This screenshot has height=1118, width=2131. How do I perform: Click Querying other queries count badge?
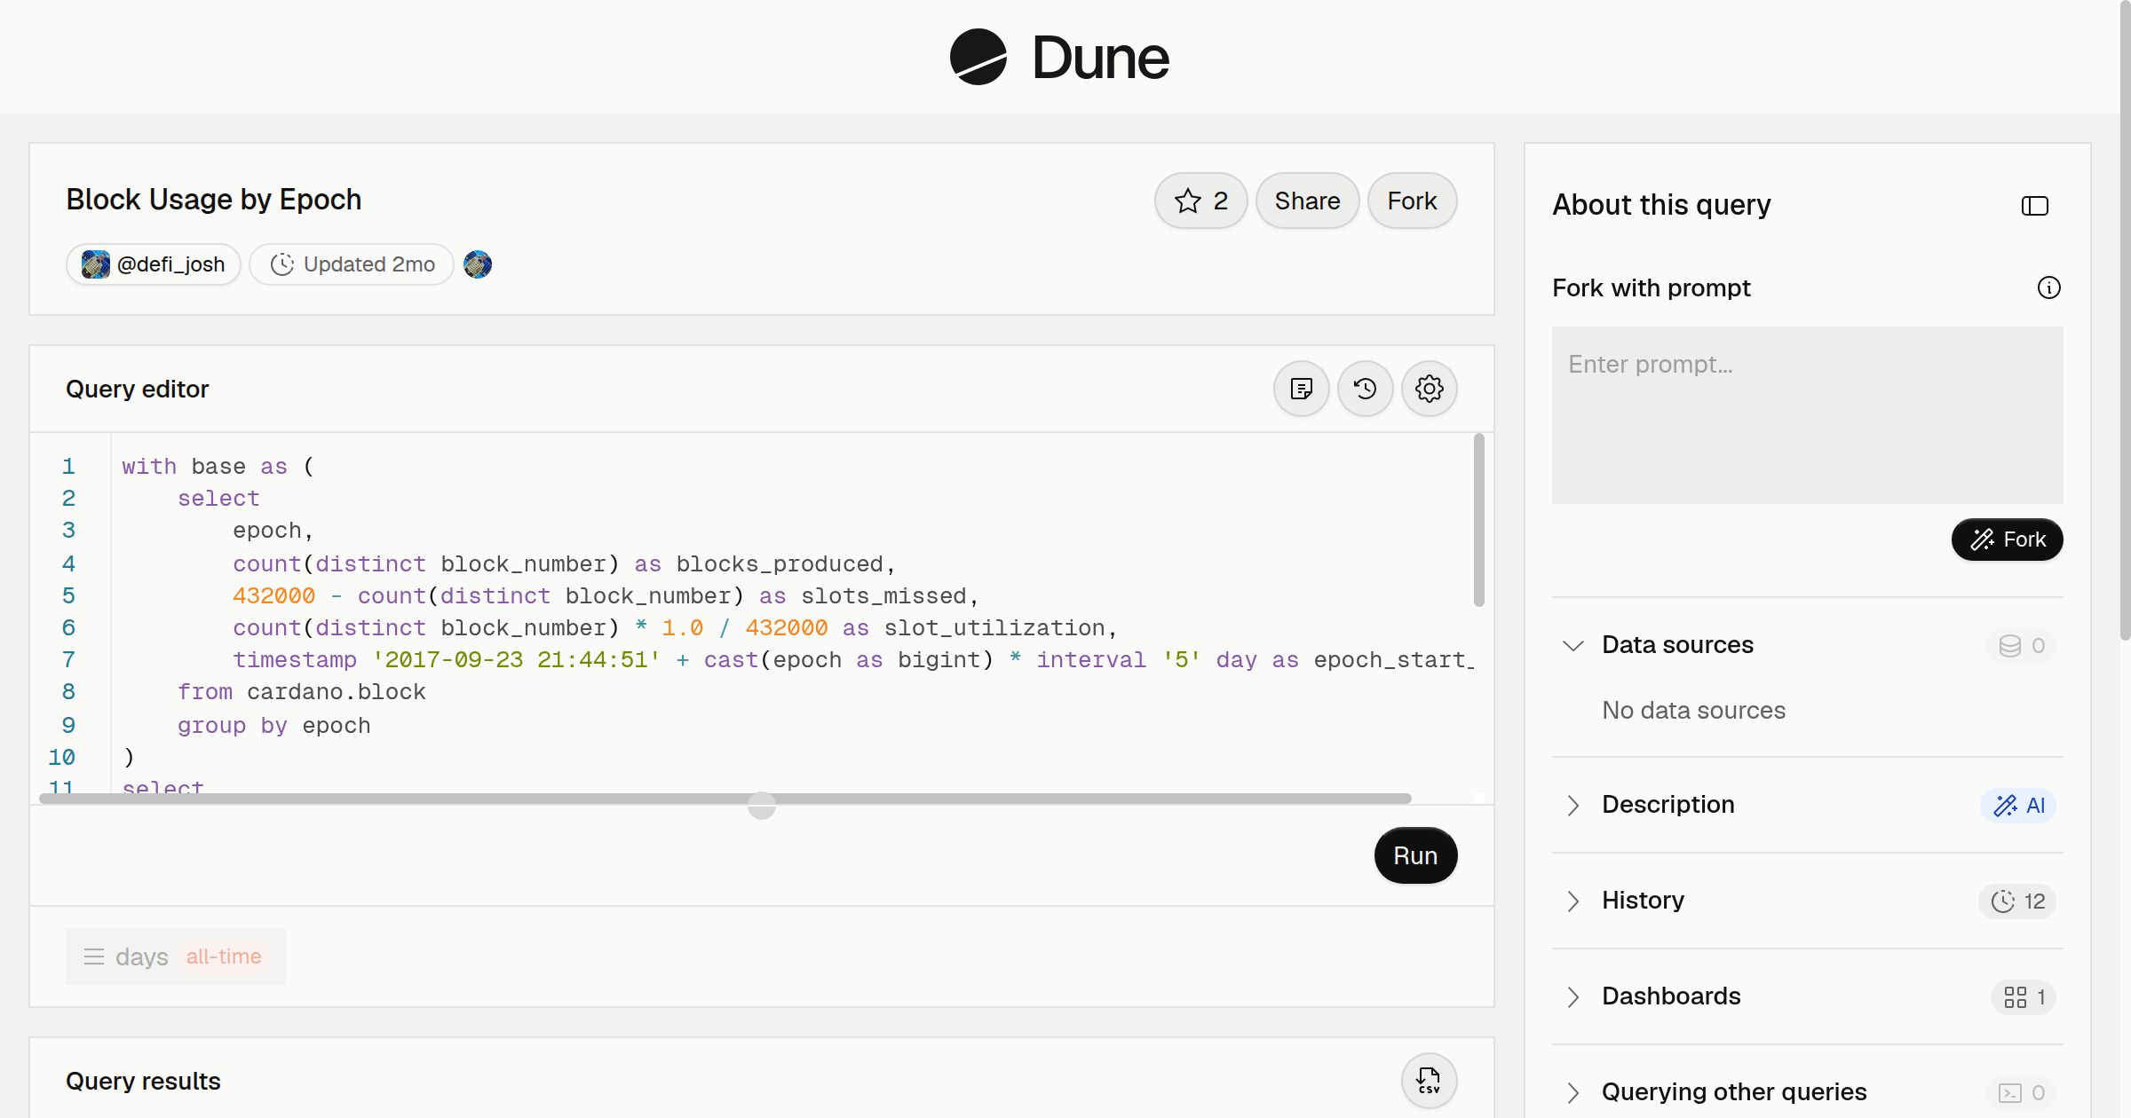point(2022,1092)
